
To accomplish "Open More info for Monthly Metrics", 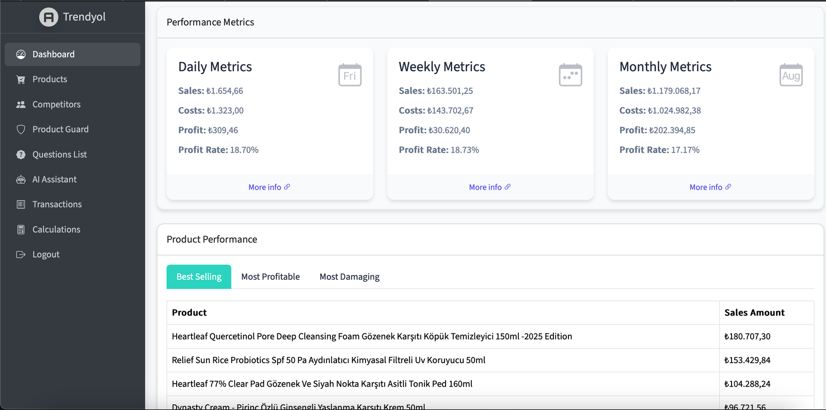I will (710, 187).
